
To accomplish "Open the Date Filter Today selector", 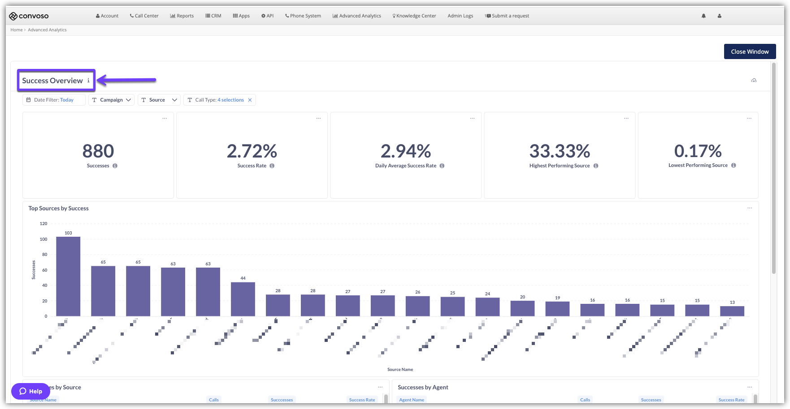I will pyautogui.click(x=54, y=100).
